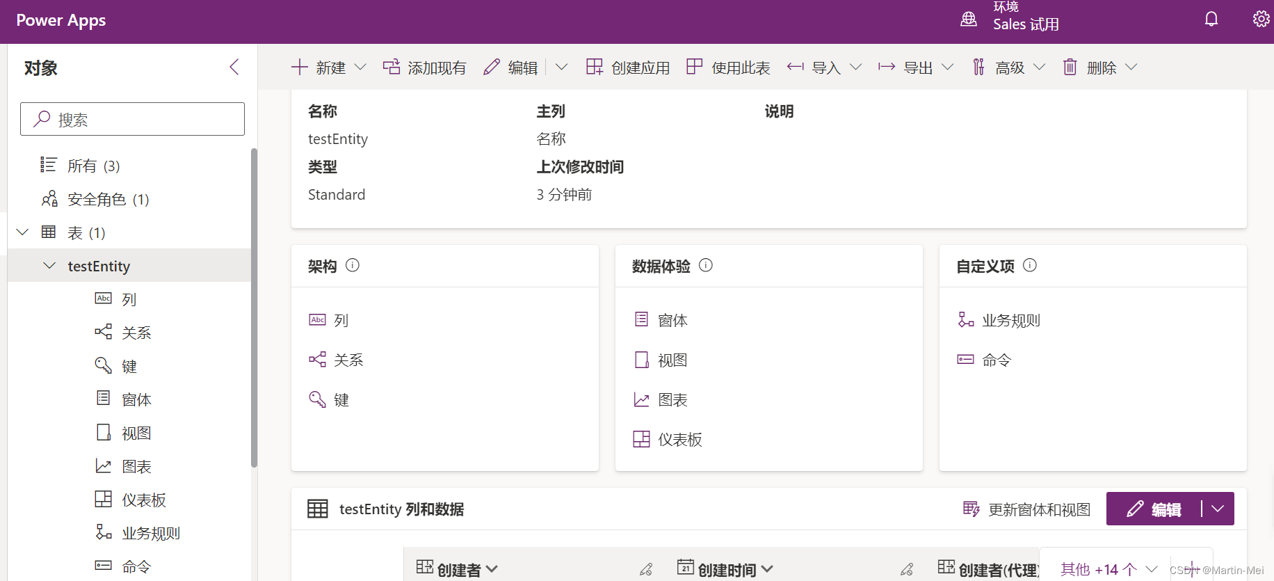The height and width of the screenshot is (581, 1274).
Task: Select 命令 in left tree
Action: click(x=129, y=566)
